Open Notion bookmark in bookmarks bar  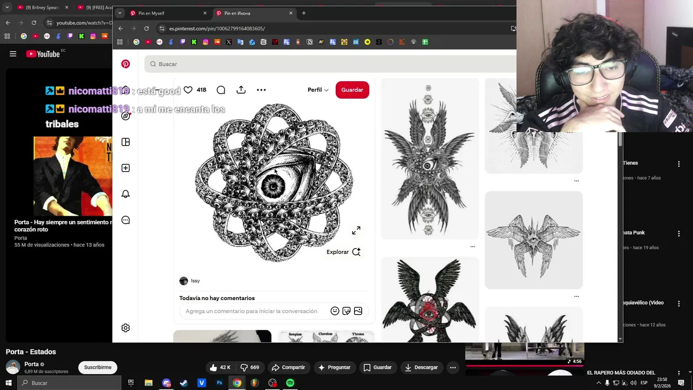coord(310,42)
